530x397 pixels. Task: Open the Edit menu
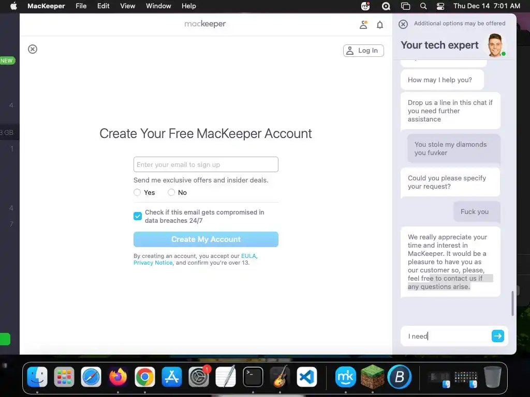tap(103, 6)
